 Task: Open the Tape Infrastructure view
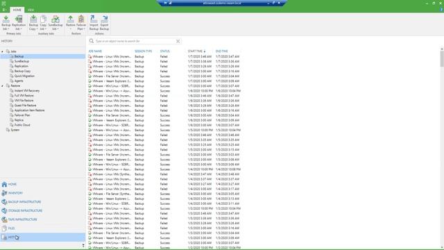coord(42,219)
